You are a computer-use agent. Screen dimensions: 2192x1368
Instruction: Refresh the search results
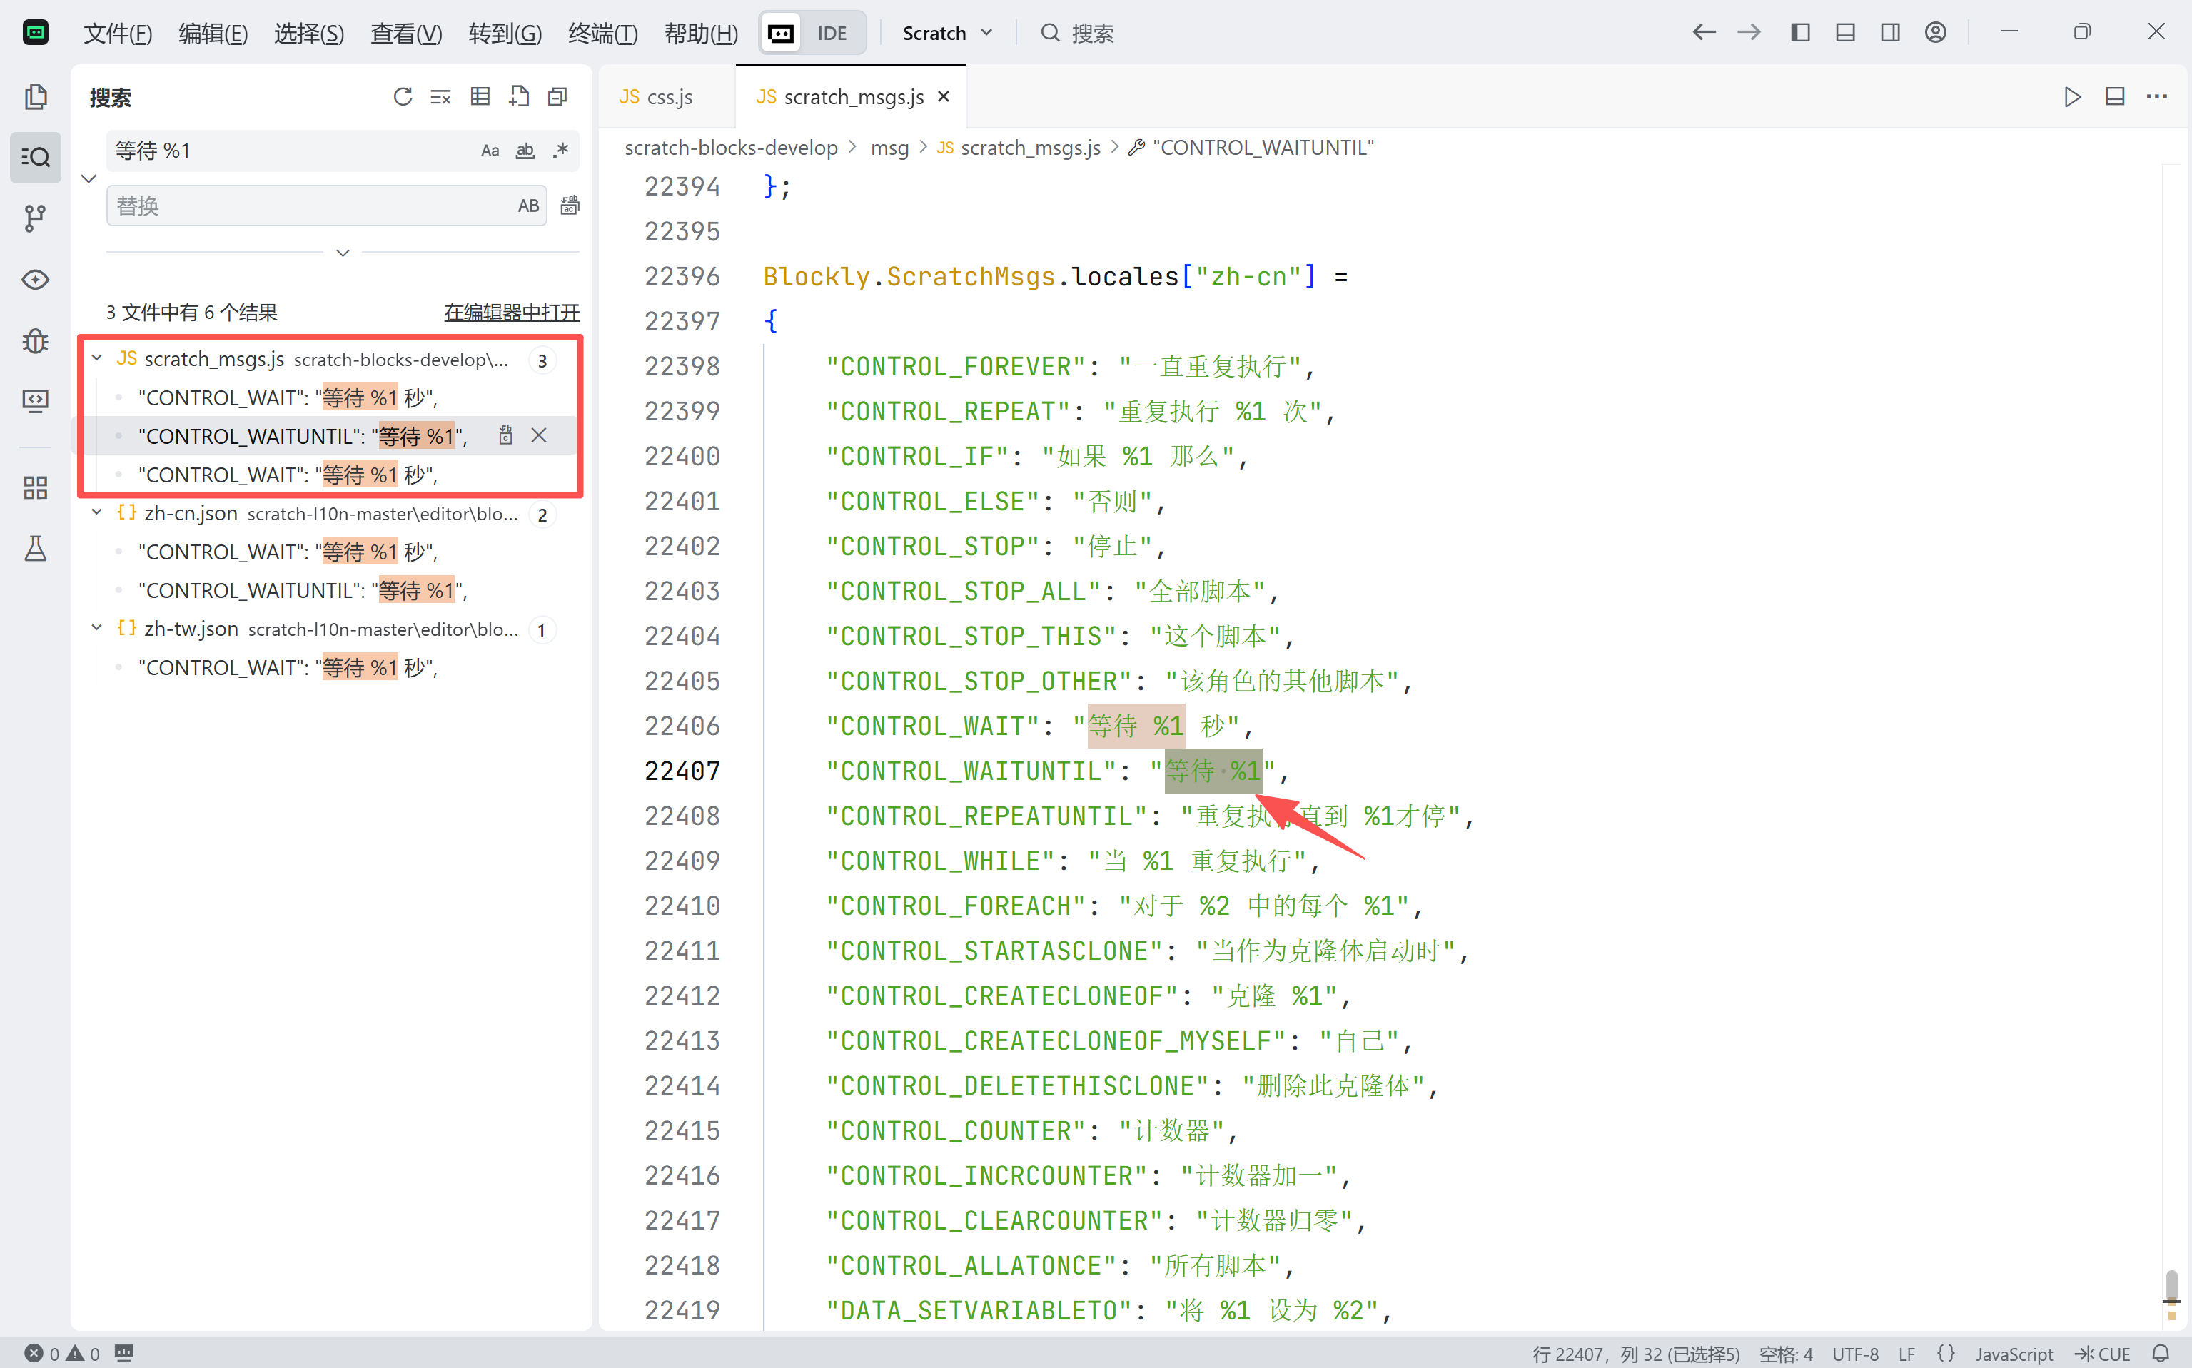[x=403, y=97]
